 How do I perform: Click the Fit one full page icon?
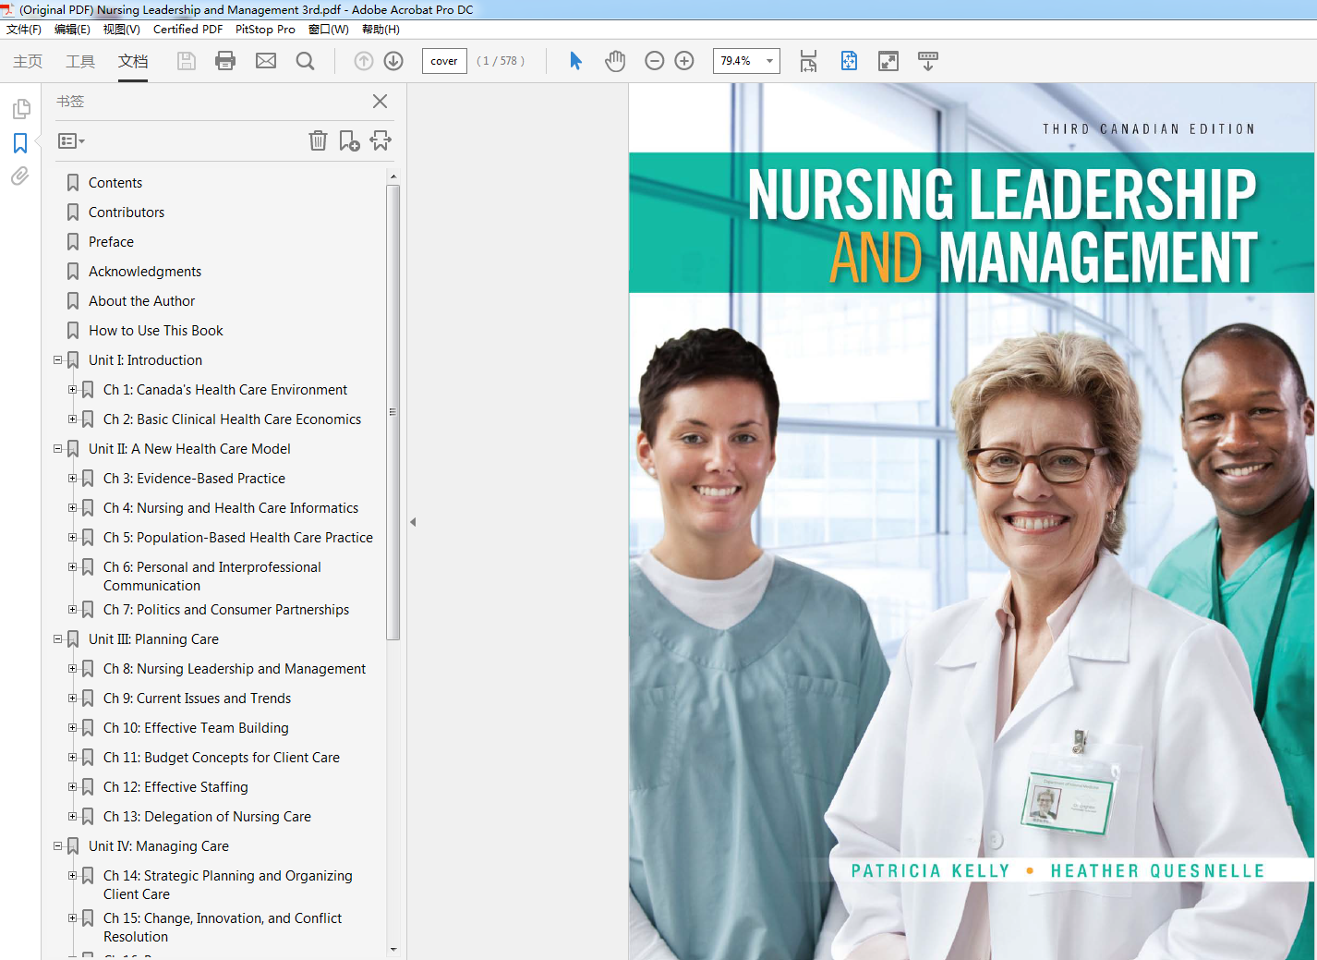849,61
